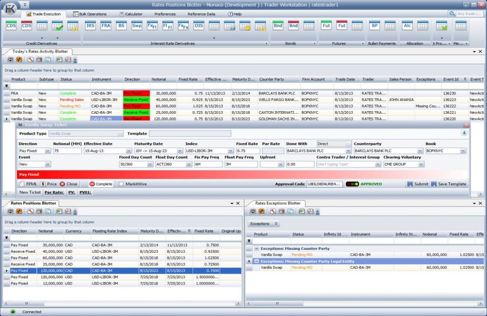
Task: Click the Alc allocation icon
Action: tap(407, 26)
